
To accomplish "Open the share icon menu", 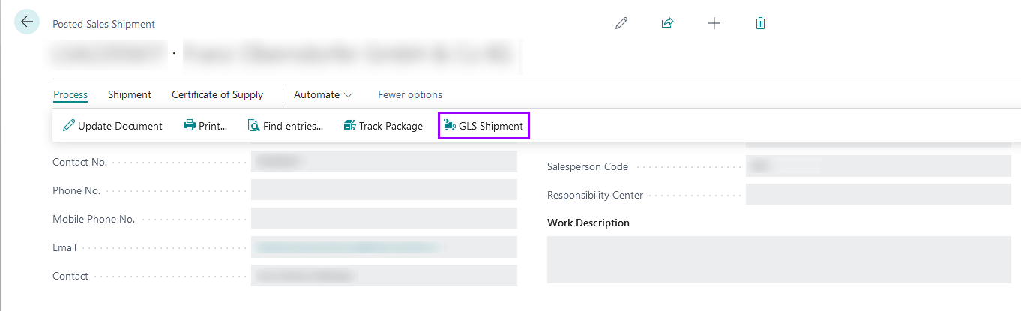I will point(667,23).
